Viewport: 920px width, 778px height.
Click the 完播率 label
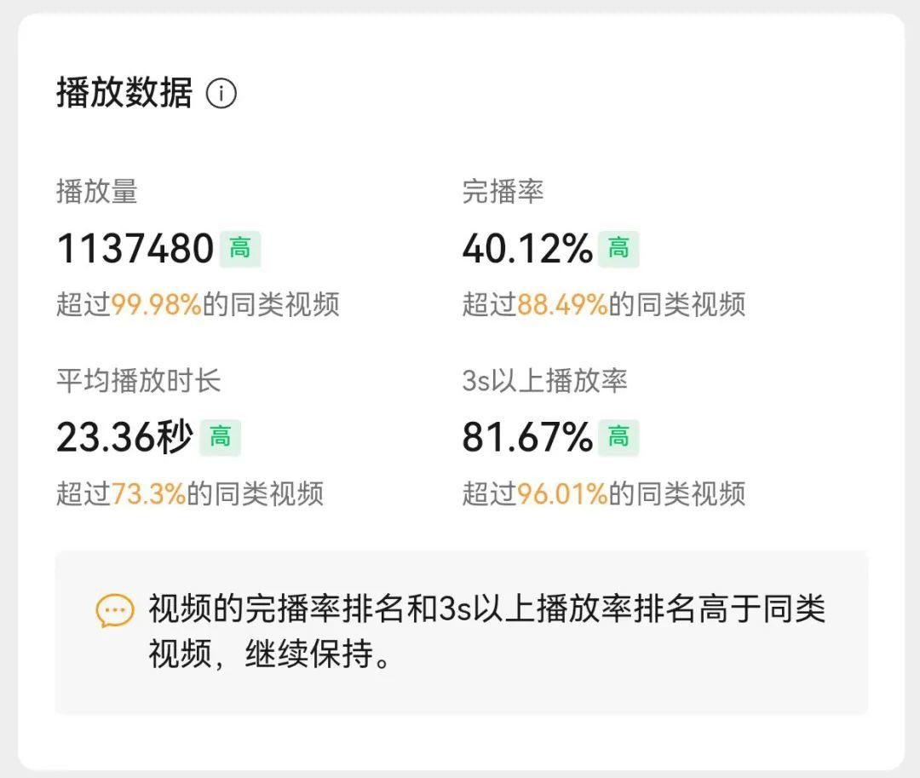pos(503,192)
